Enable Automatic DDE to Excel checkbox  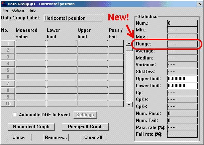(15, 115)
